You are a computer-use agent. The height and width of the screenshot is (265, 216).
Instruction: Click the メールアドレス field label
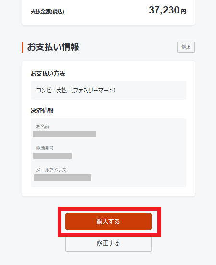pos(51,170)
